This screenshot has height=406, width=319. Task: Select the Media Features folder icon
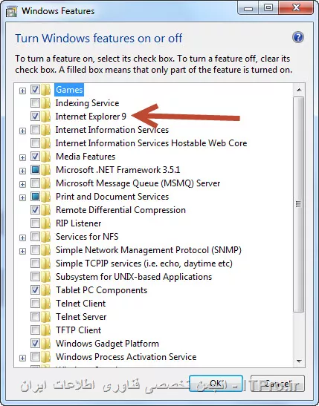coord(45,157)
